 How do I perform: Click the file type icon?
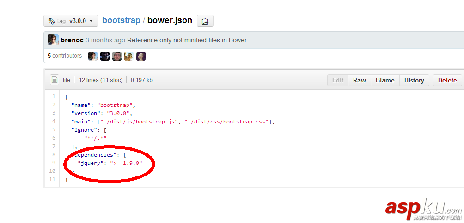[x=55, y=80]
